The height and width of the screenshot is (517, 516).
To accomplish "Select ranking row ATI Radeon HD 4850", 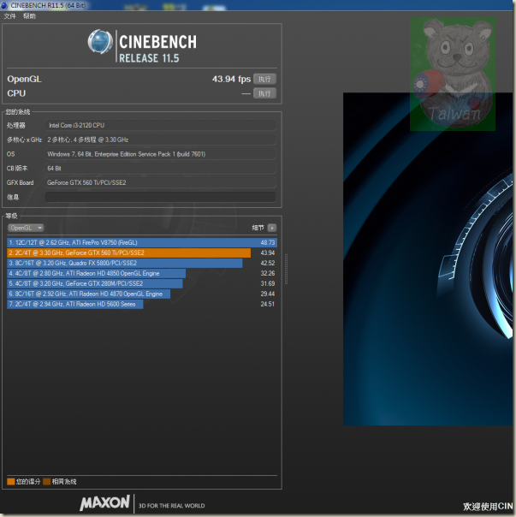I will (x=142, y=273).
